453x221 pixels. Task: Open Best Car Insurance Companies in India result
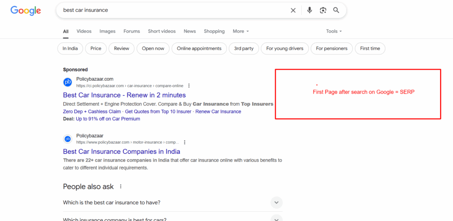121,152
